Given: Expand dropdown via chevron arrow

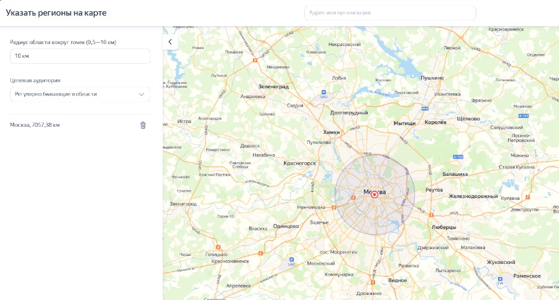Looking at the screenshot, I should coord(141,94).
